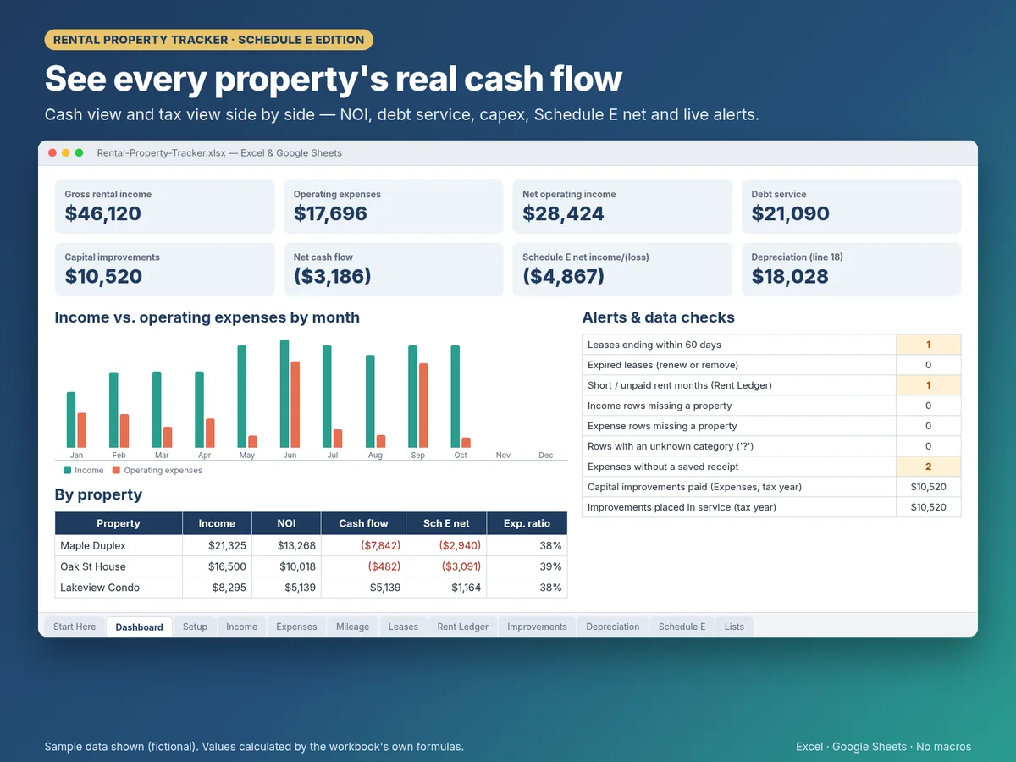Image resolution: width=1016 pixels, height=762 pixels.
Task: Click the NOI column header
Action: pos(286,523)
